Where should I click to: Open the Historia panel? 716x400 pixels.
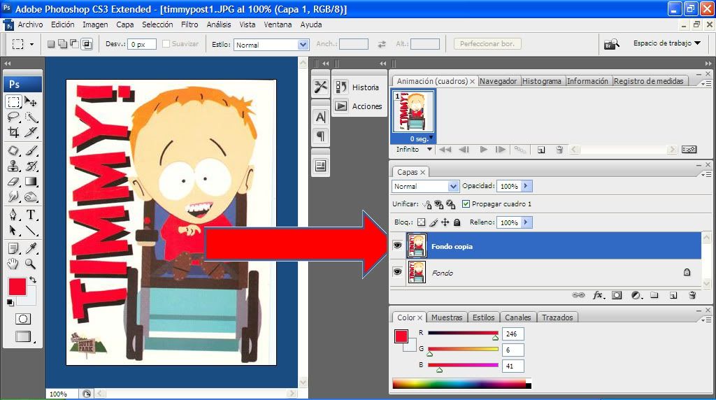click(359, 87)
